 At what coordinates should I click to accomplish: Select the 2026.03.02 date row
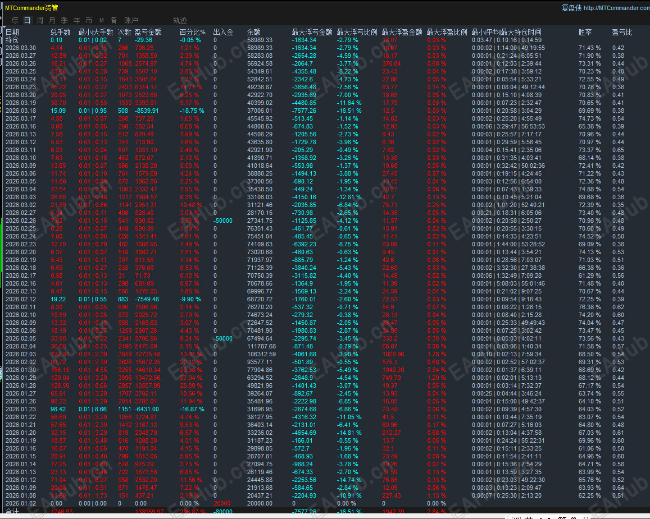click(21, 205)
